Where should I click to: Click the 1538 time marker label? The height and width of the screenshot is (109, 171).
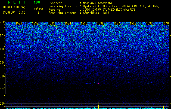click(x=133, y=23)
